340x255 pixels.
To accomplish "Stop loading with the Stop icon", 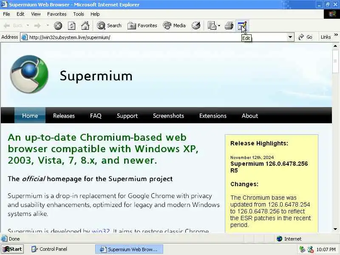I will point(58,25).
